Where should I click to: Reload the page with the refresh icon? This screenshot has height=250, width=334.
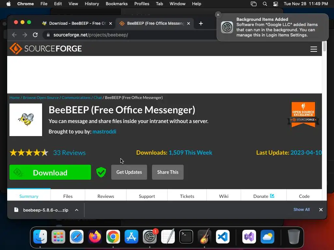click(x=35, y=35)
